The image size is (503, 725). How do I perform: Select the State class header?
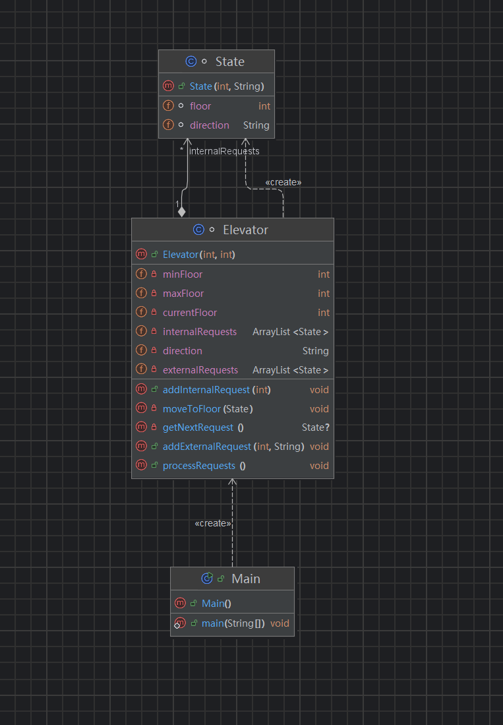[217, 61]
